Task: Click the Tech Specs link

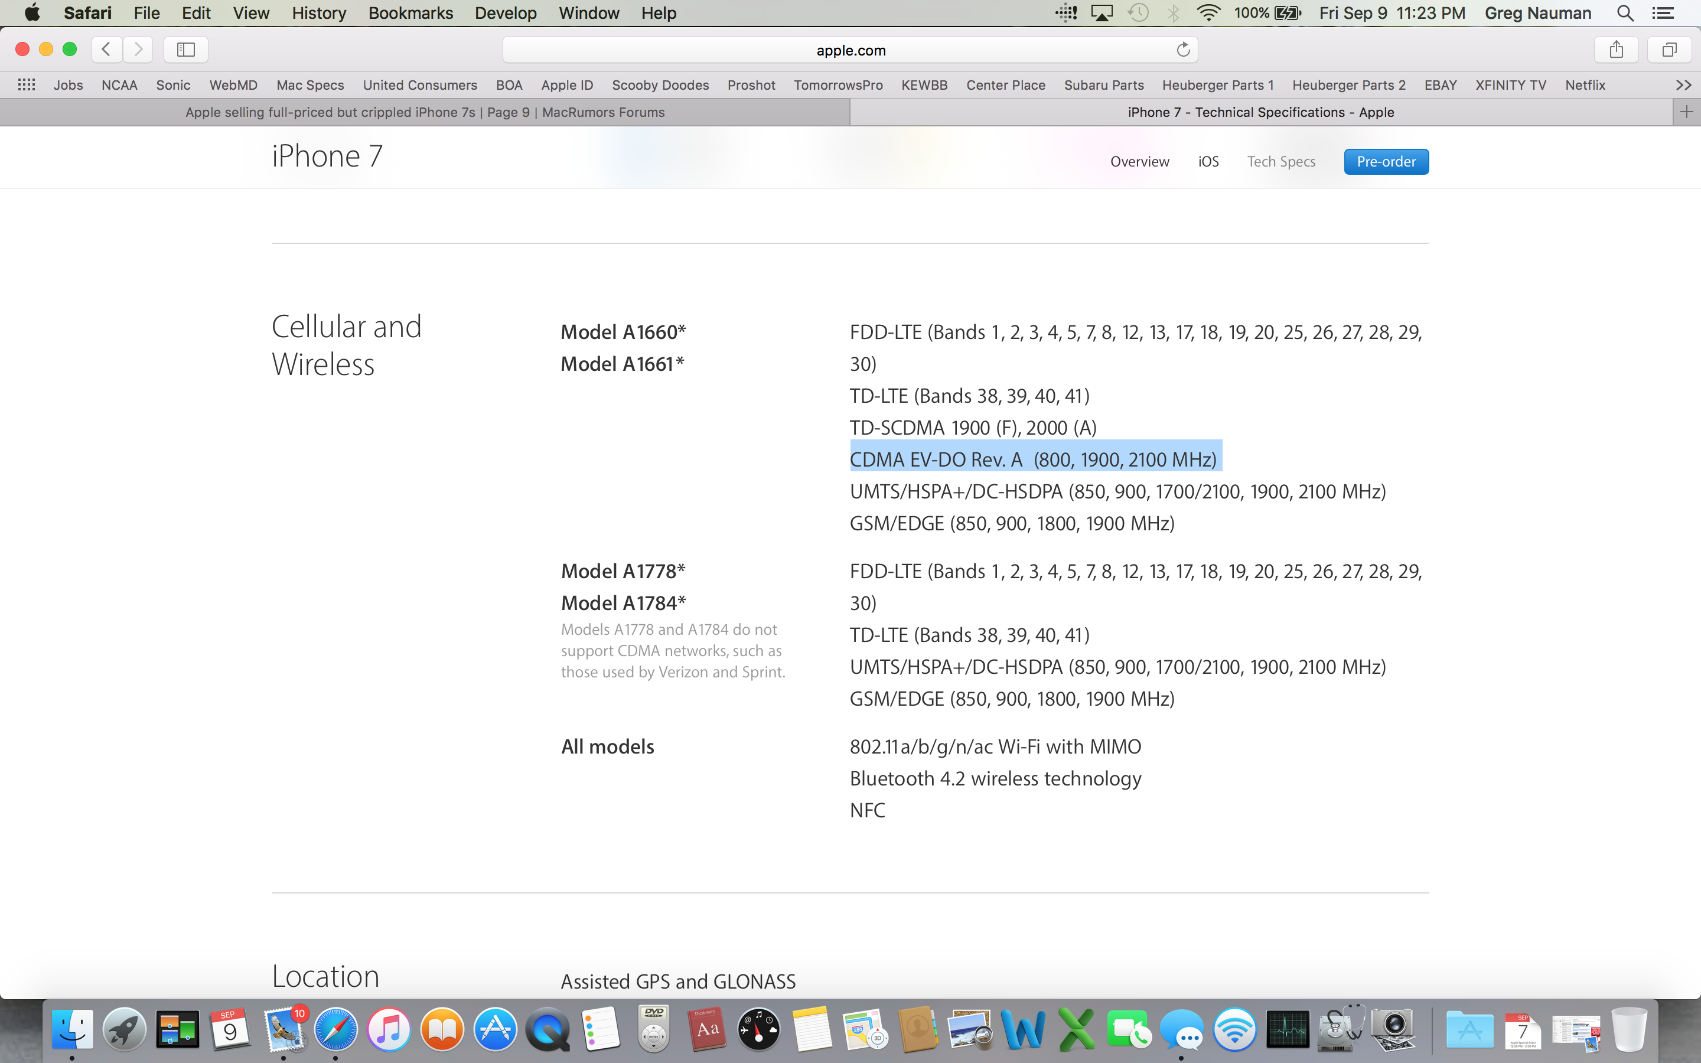Action: click(1280, 162)
